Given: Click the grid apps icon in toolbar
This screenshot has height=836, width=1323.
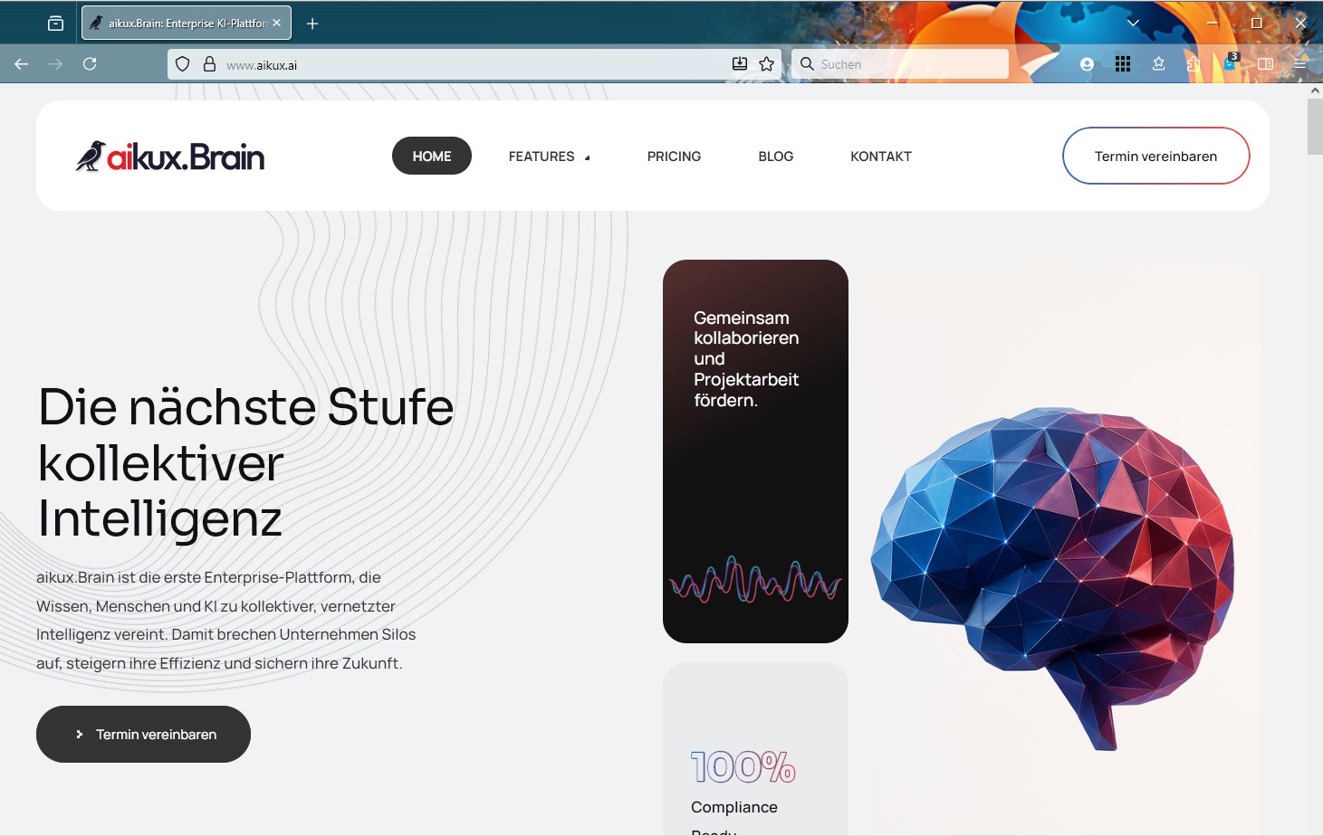Looking at the screenshot, I should 1123,63.
